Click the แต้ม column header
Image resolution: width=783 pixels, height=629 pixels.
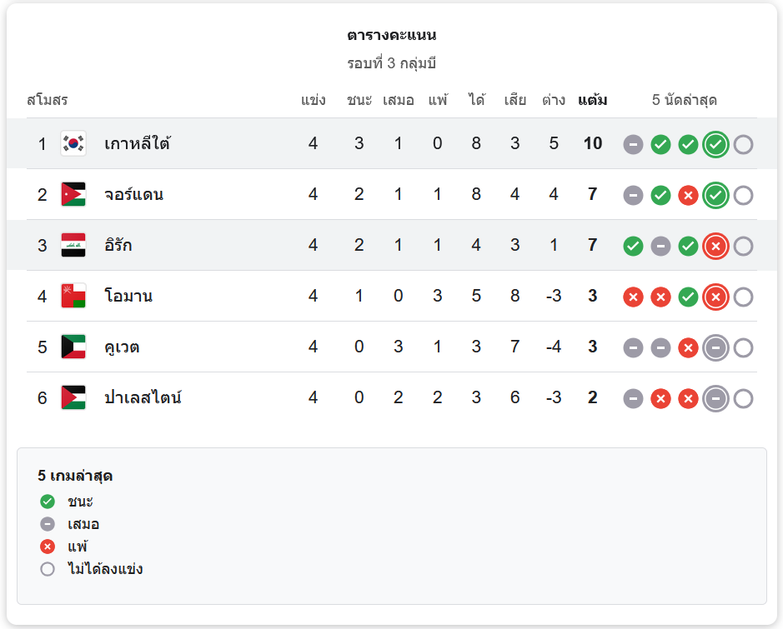[x=592, y=101]
